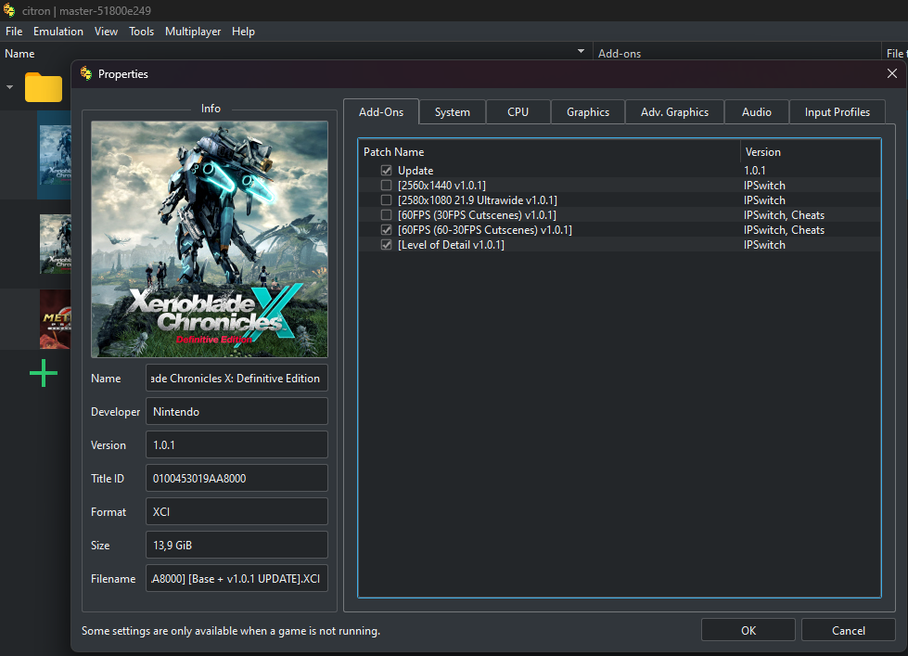Click the Size field showing 13,9 GiB
The width and height of the screenshot is (908, 656).
tap(237, 546)
